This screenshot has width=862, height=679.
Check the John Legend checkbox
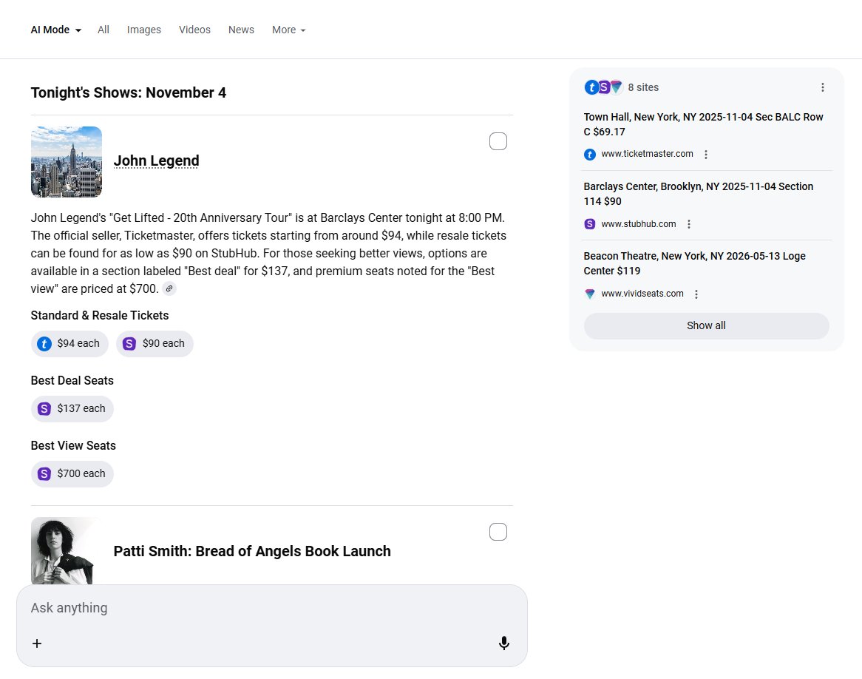coord(498,141)
